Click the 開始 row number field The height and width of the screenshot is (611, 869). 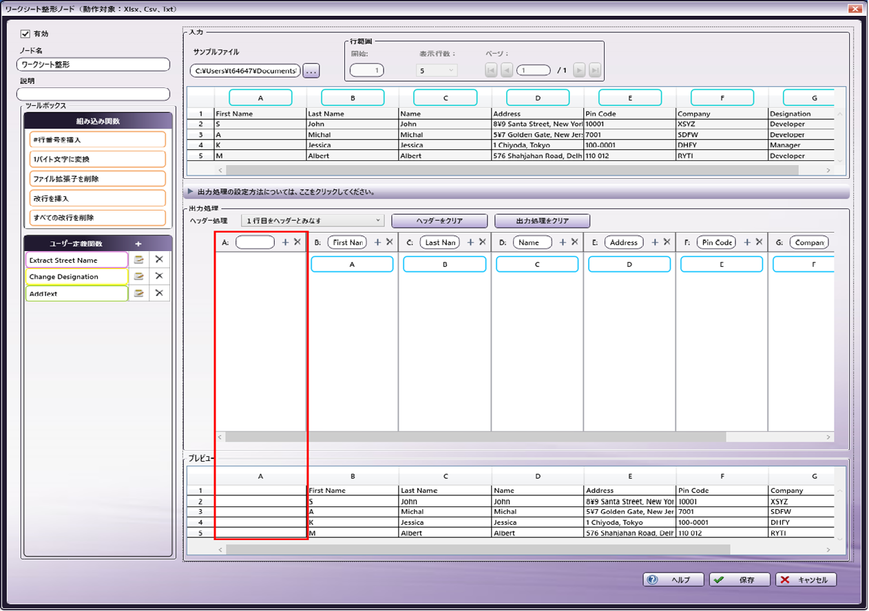pos(366,70)
